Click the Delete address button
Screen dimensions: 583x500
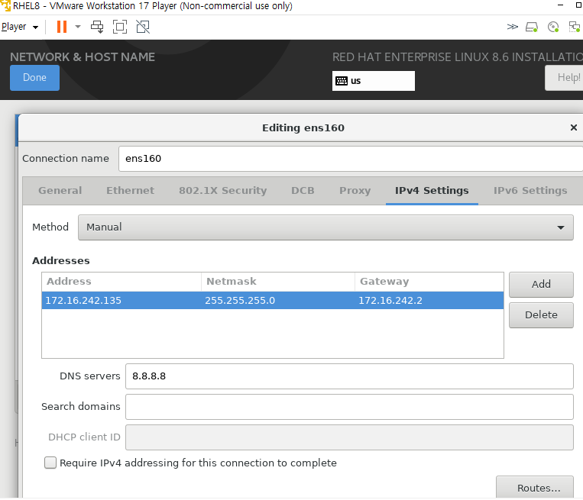click(x=541, y=315)
